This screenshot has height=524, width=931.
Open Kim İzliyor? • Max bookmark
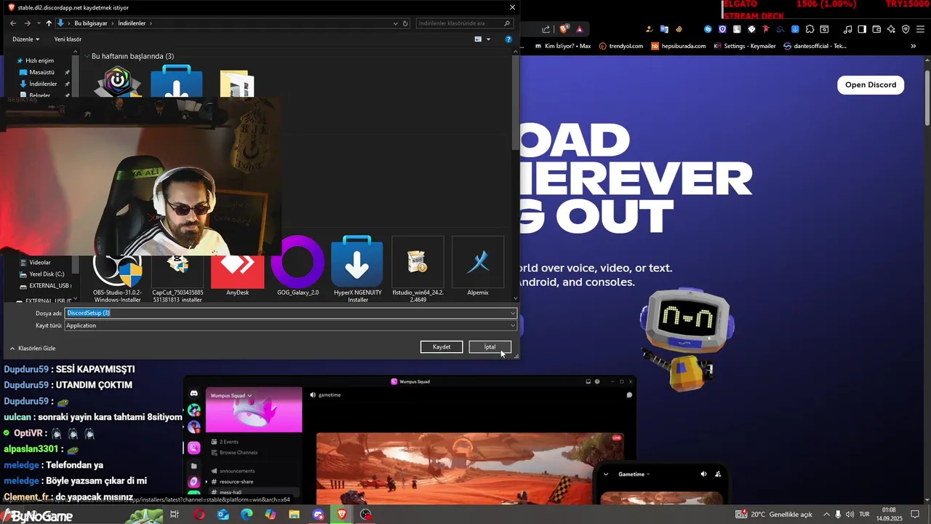(x=563, y=46)
